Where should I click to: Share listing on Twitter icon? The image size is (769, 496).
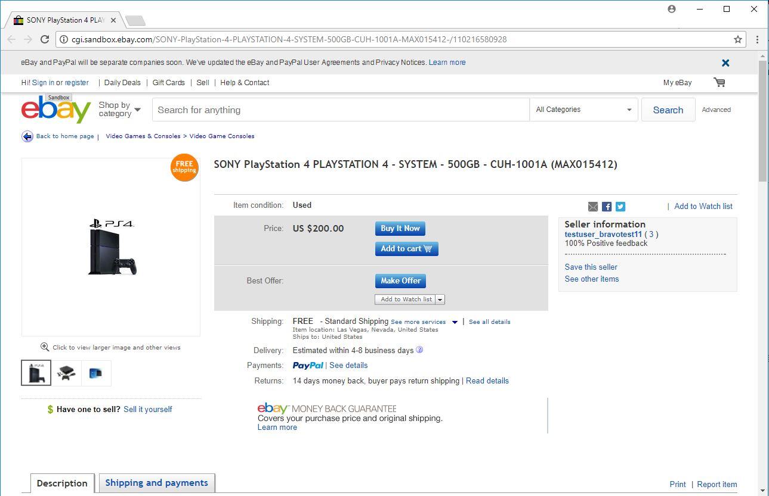620,207
